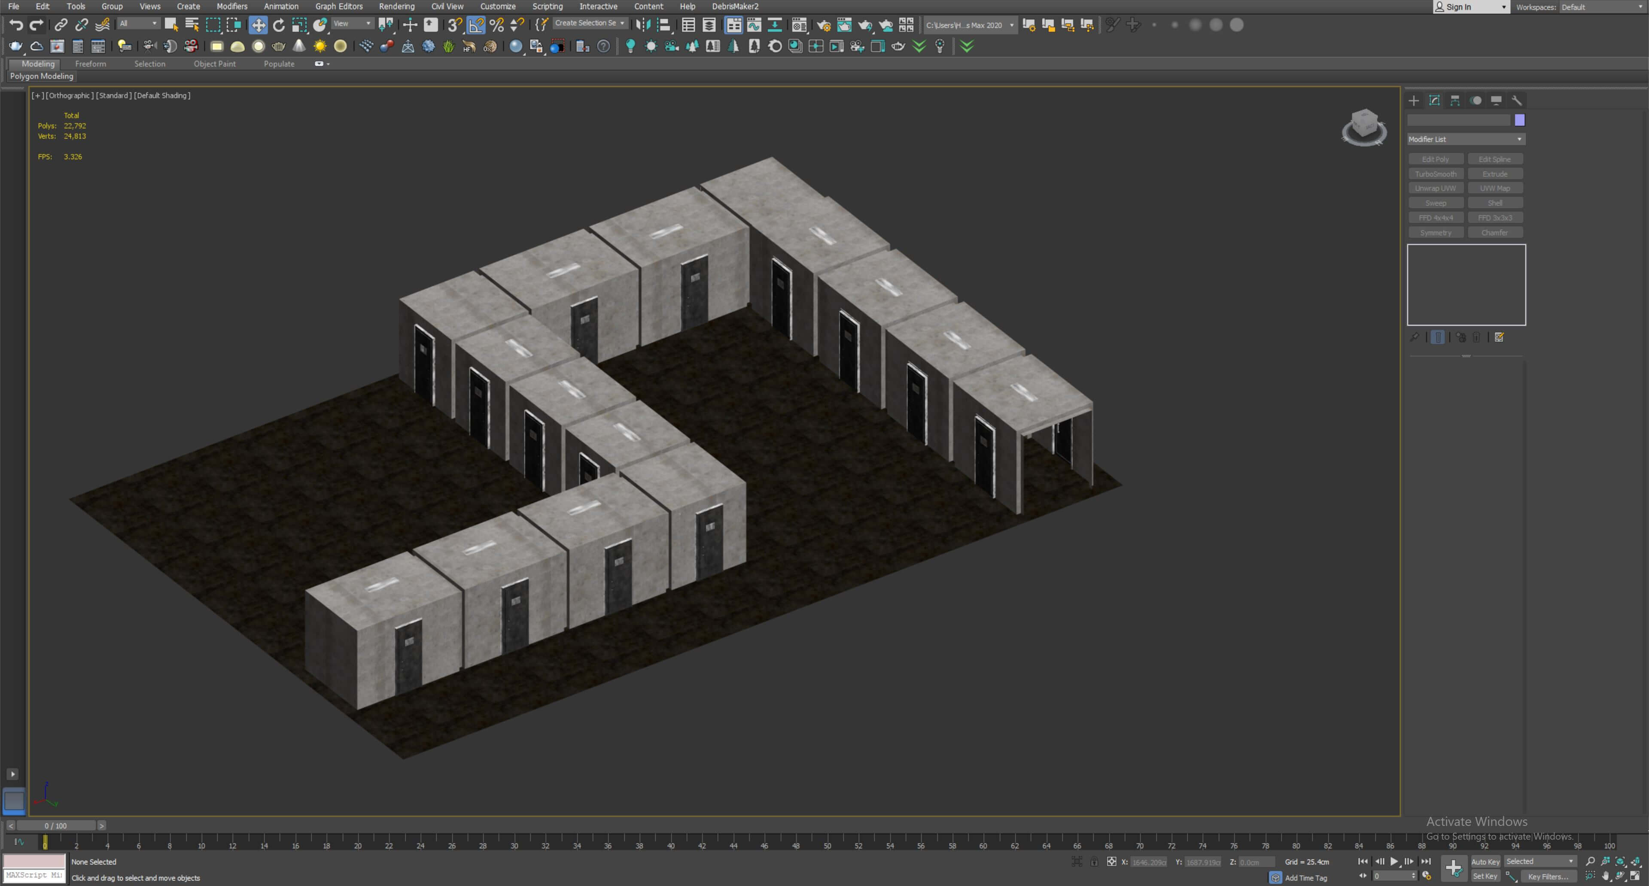
Task: Switch to the Freeform ribbon tab
Action: pos(90,64)
